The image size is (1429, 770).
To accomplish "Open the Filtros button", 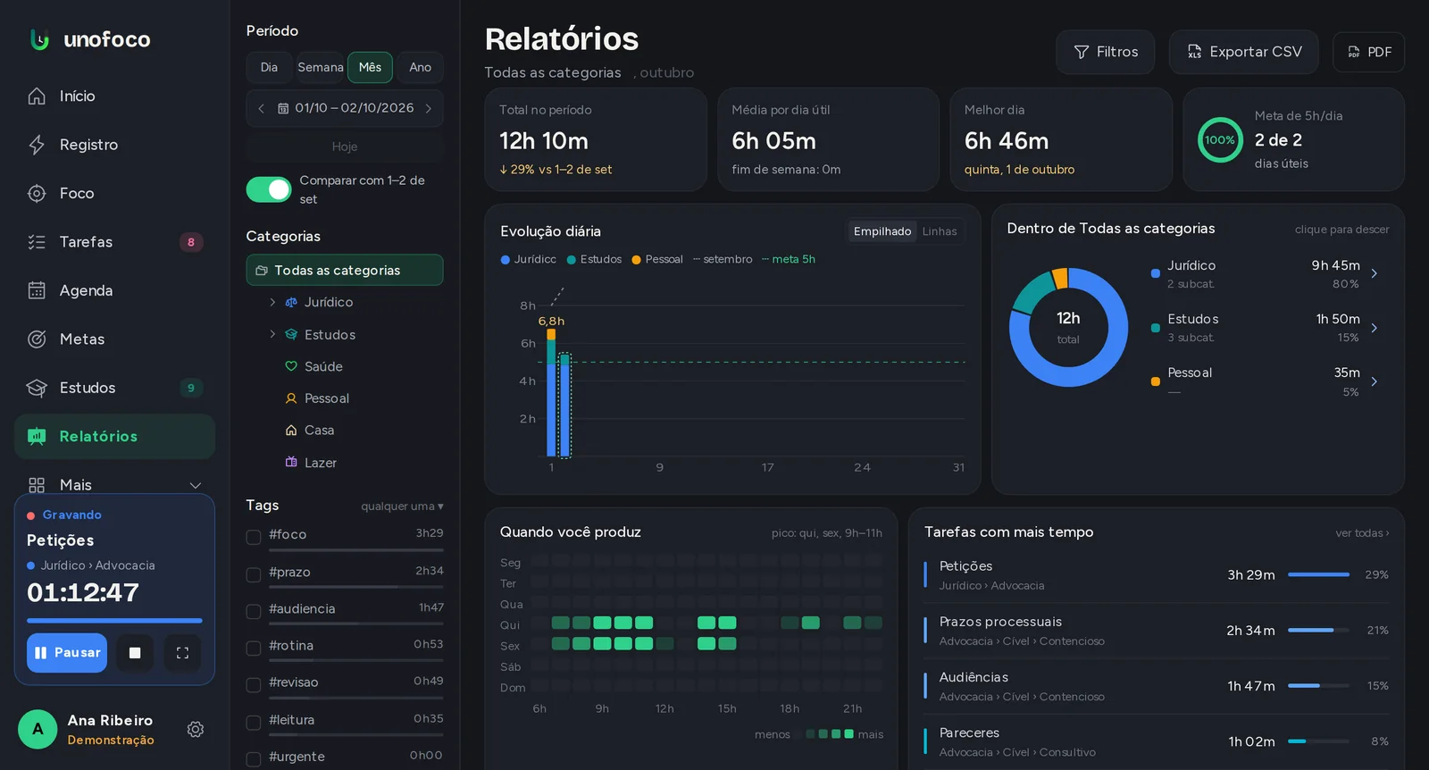I will (1105, 52).
